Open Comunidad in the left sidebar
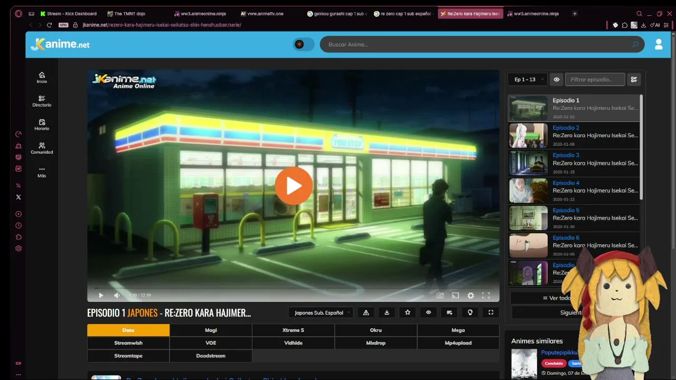This screenshot has width=676, height=380. [42, 148]
